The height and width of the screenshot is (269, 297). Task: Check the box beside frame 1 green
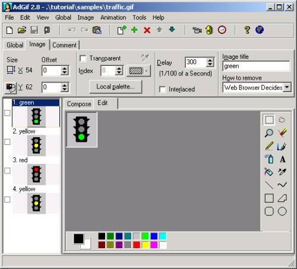(x=7, y=113)
